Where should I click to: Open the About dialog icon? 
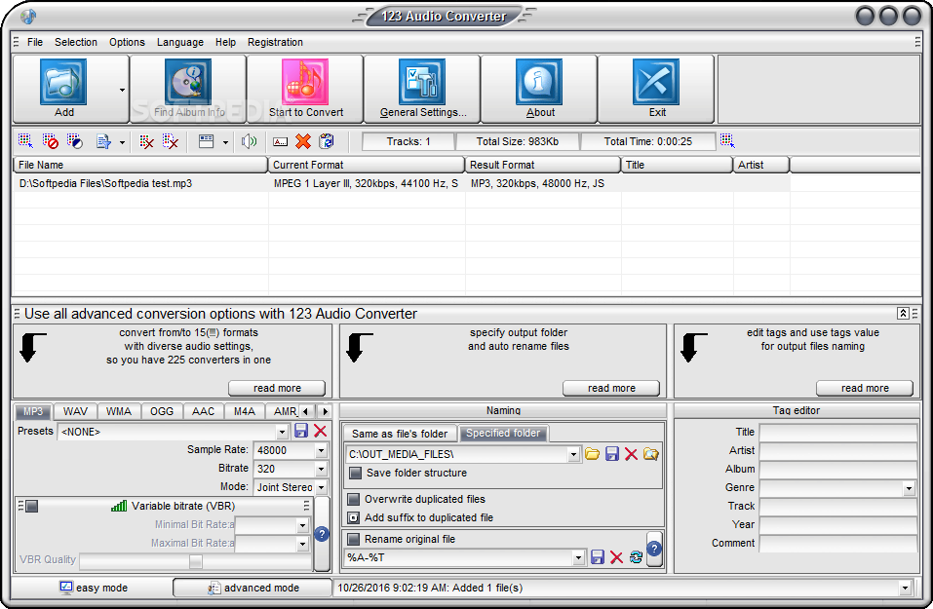(539, 82)
